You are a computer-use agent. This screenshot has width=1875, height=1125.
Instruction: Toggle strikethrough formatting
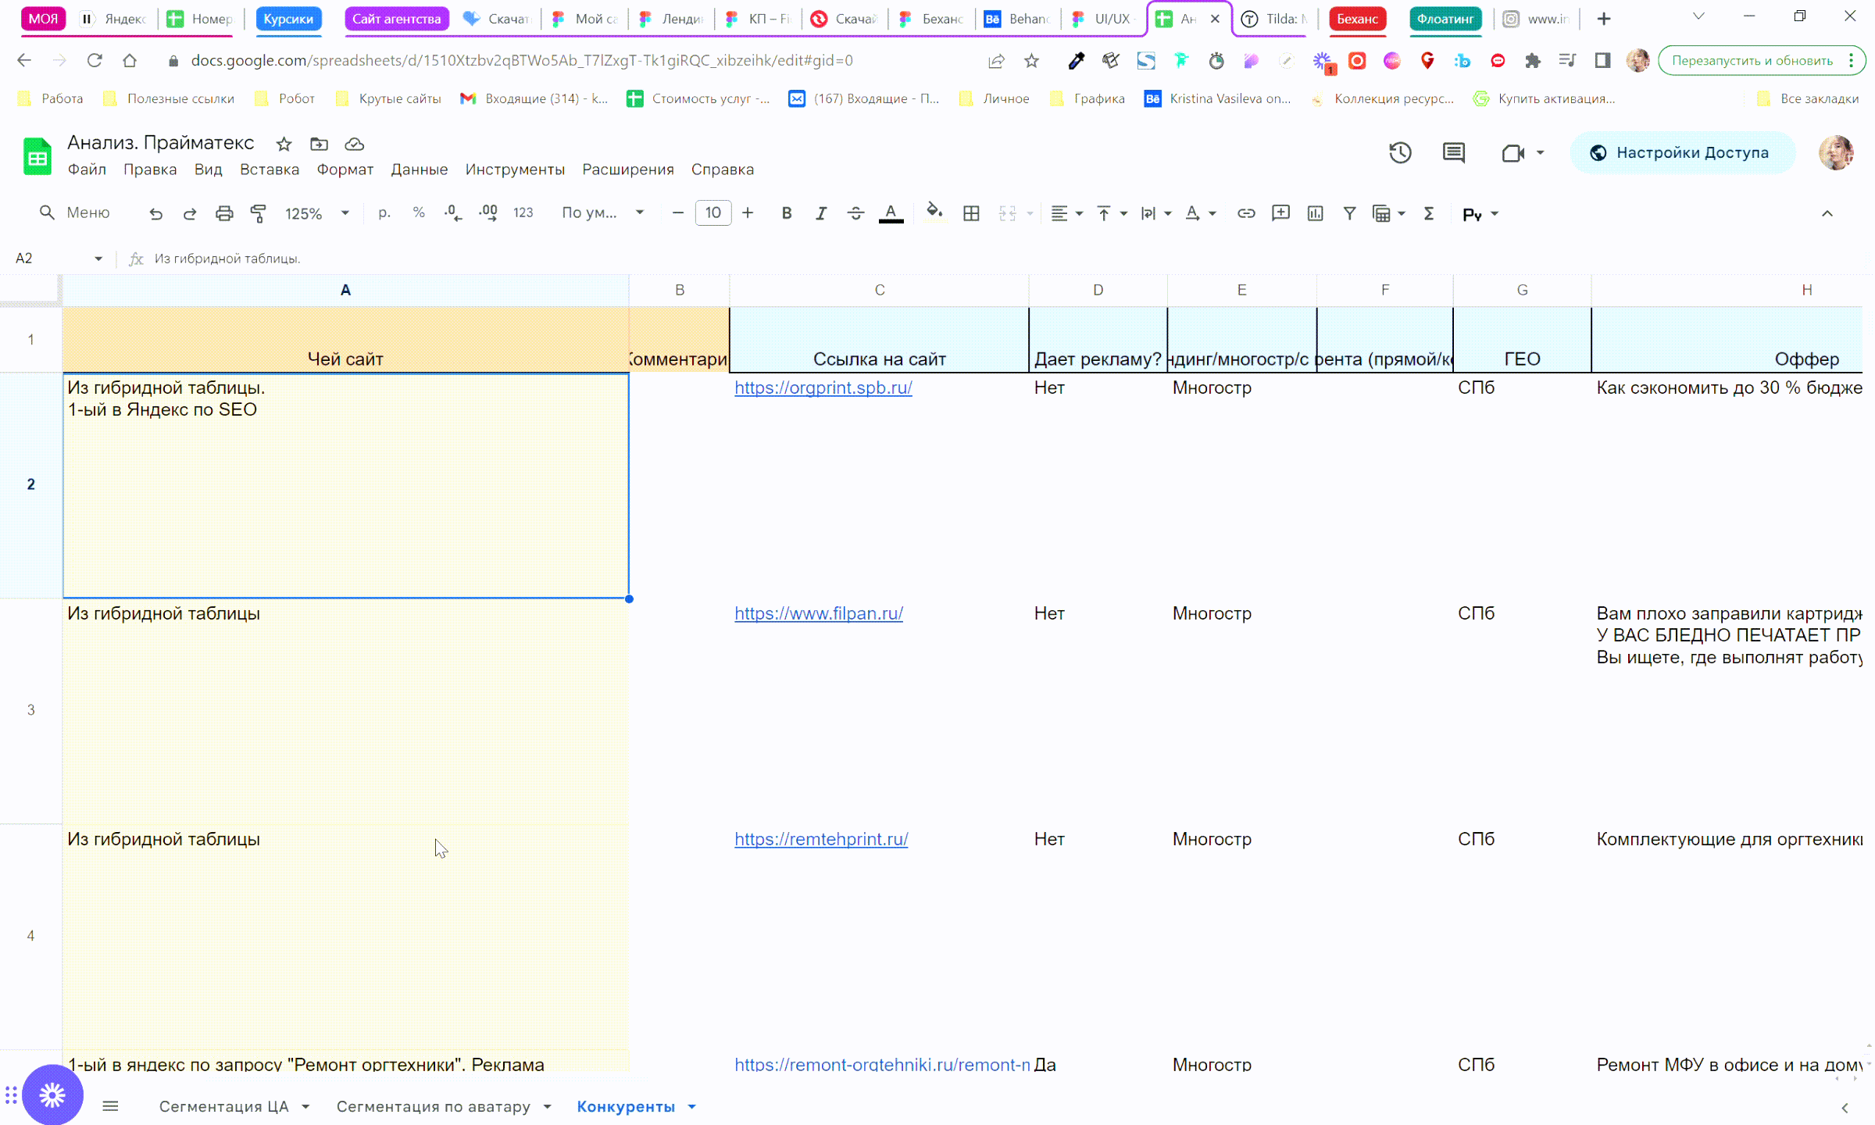855,213
